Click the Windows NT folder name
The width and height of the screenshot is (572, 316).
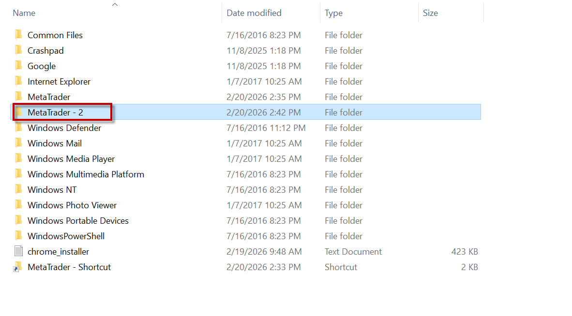[52, 189]
